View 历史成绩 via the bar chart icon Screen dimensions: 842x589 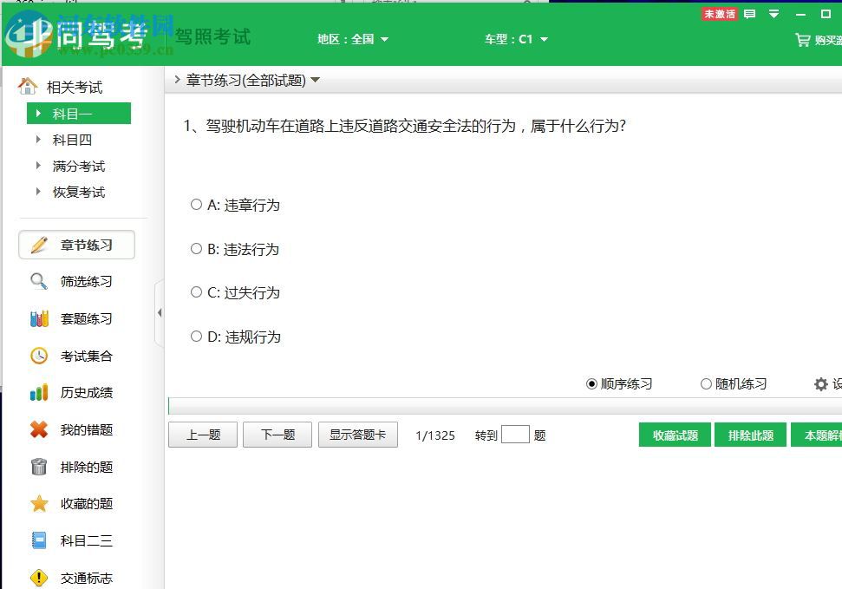point(38,392)
